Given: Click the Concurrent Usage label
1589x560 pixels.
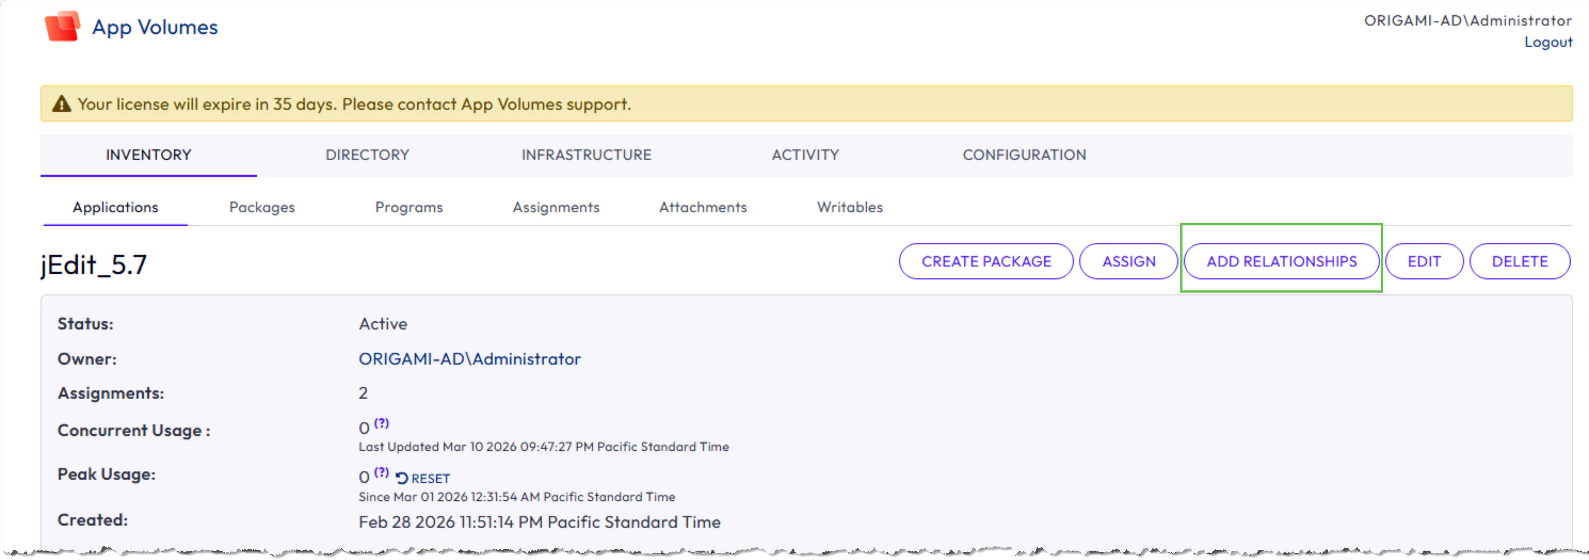Looking at the screenshot, I should (x=134, y=430).
